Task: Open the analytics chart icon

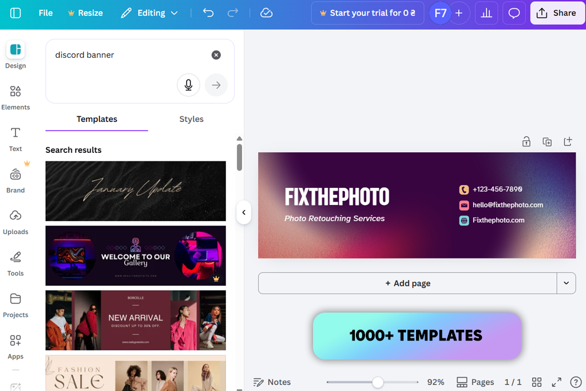Action: click(486, 13)
